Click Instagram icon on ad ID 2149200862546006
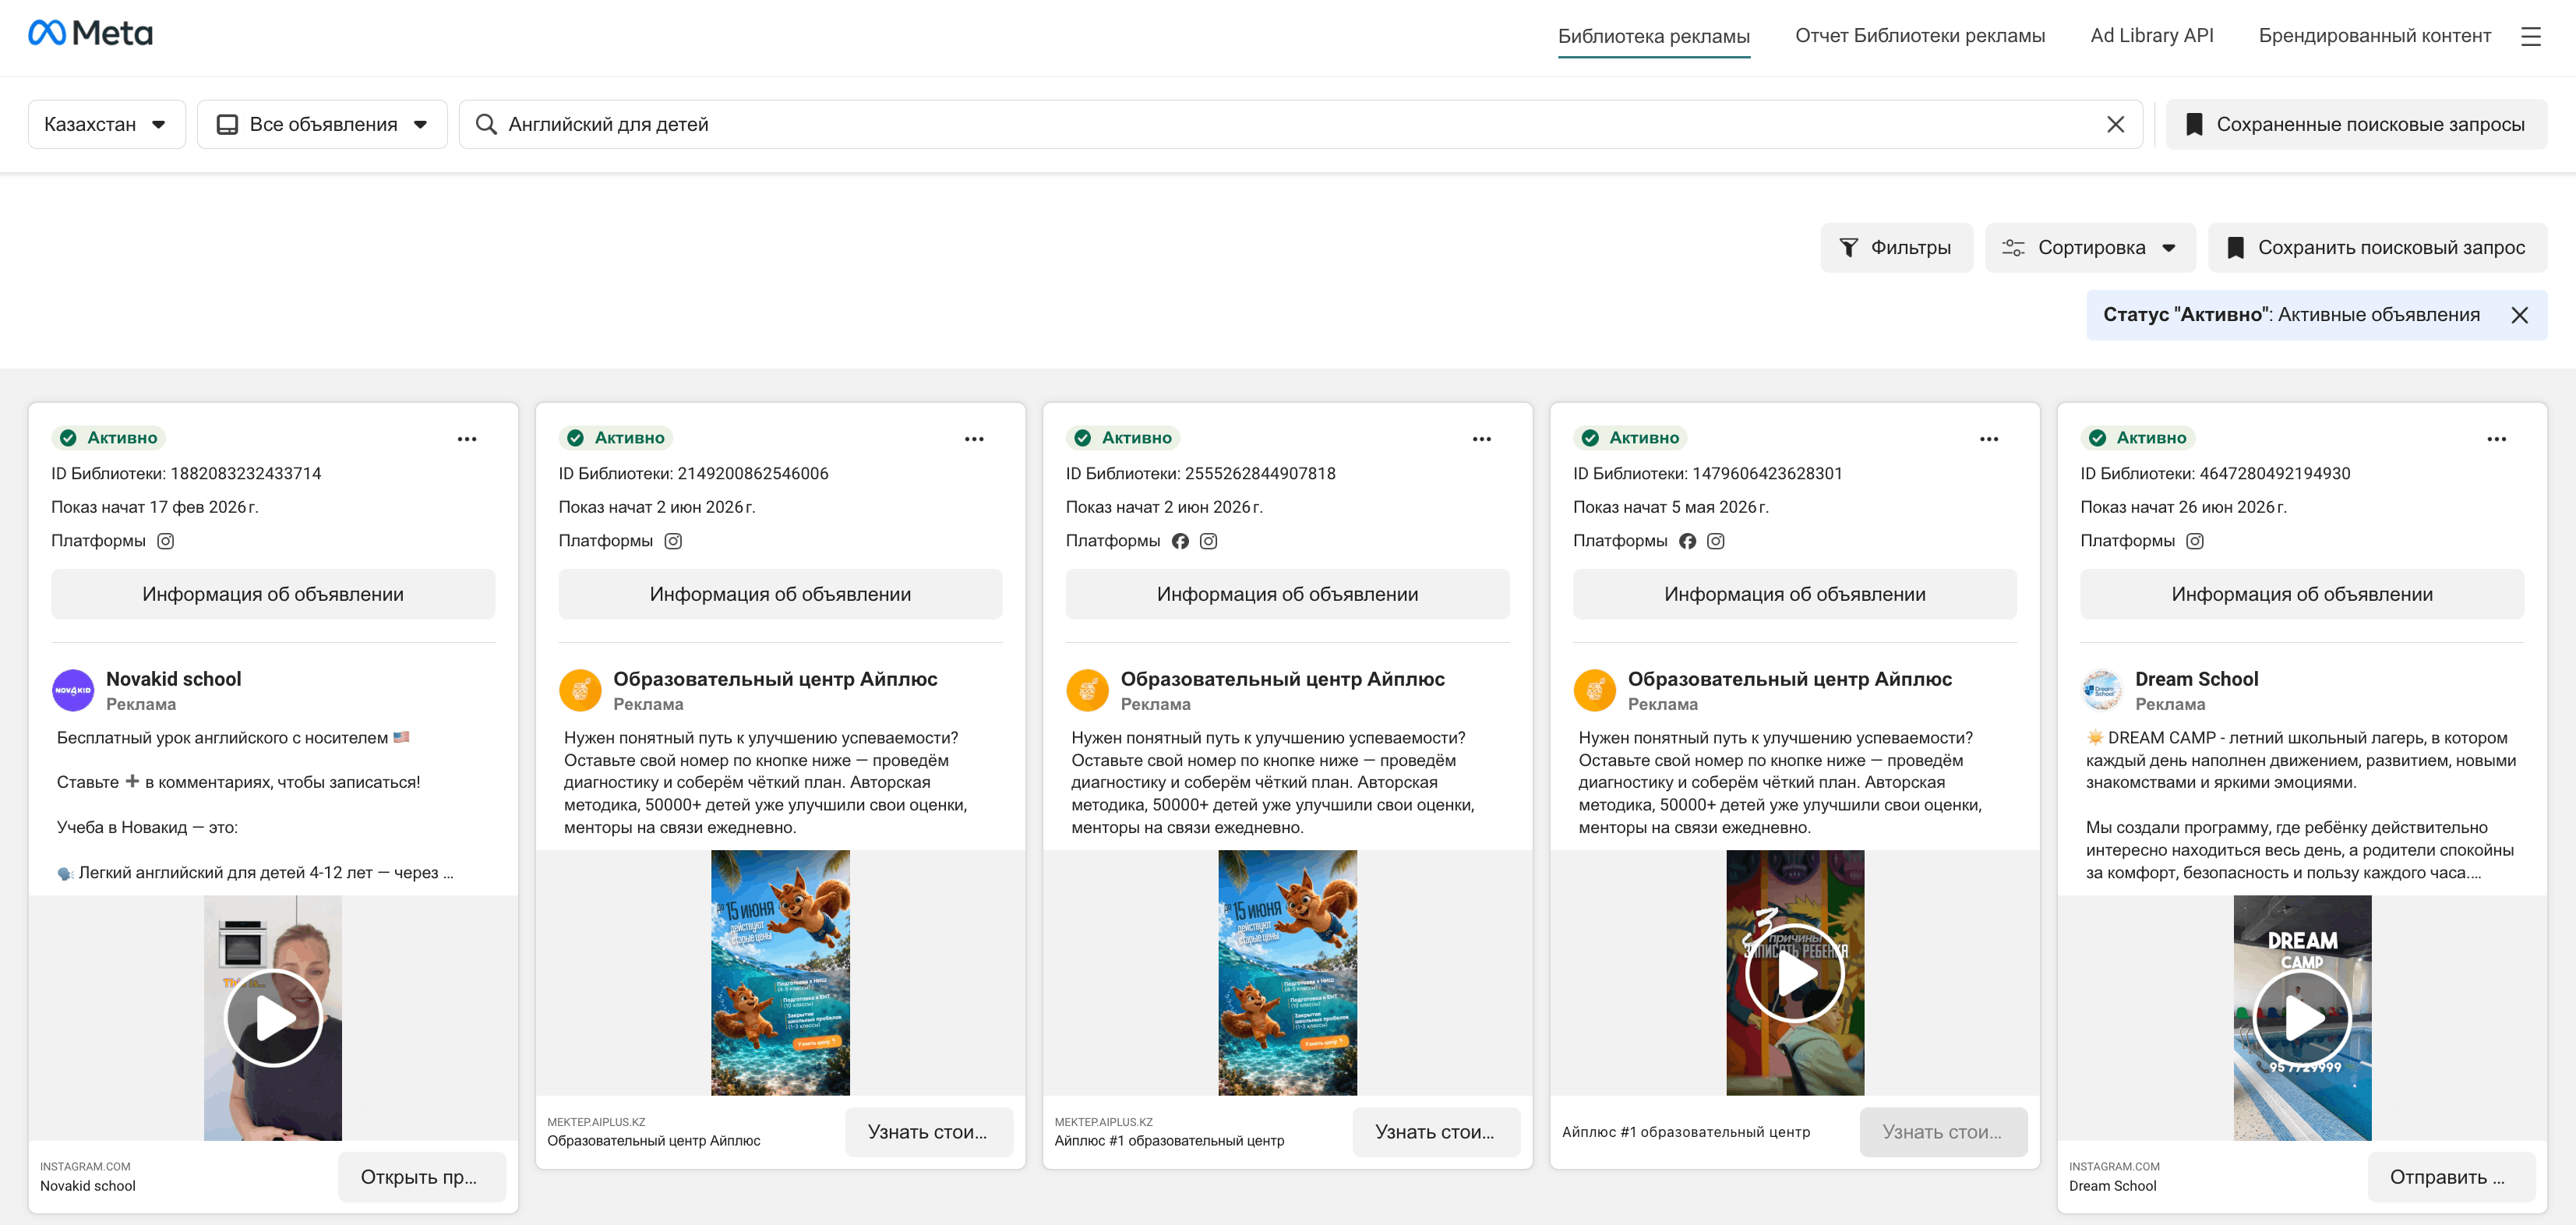The width and height of the screenshot is (2576, 1225). [673, 541]
